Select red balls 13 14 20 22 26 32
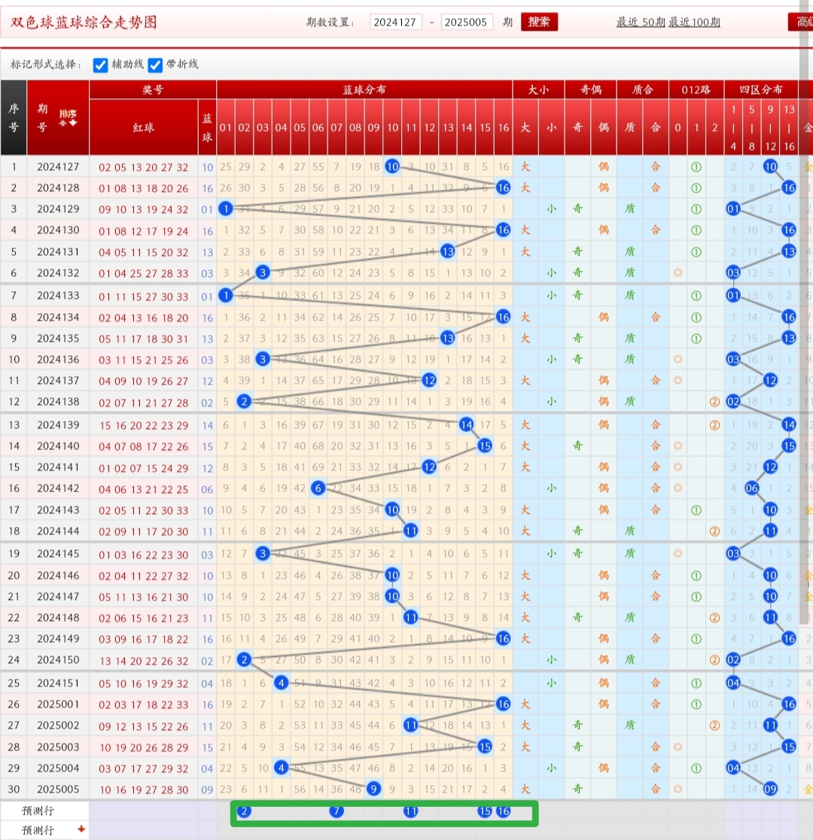813x840 pixels. [x=144, y=660]
